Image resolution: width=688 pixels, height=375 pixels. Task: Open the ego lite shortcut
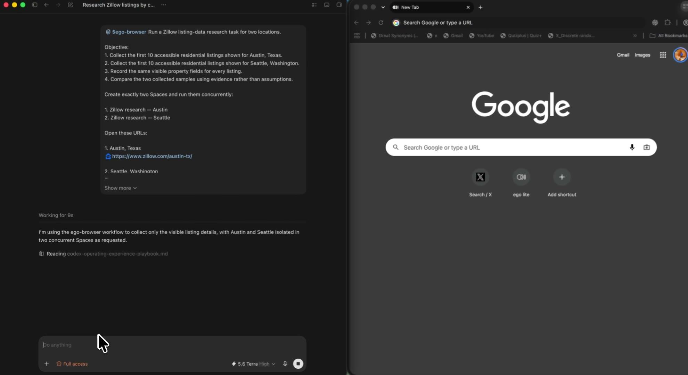coord(521,183)
